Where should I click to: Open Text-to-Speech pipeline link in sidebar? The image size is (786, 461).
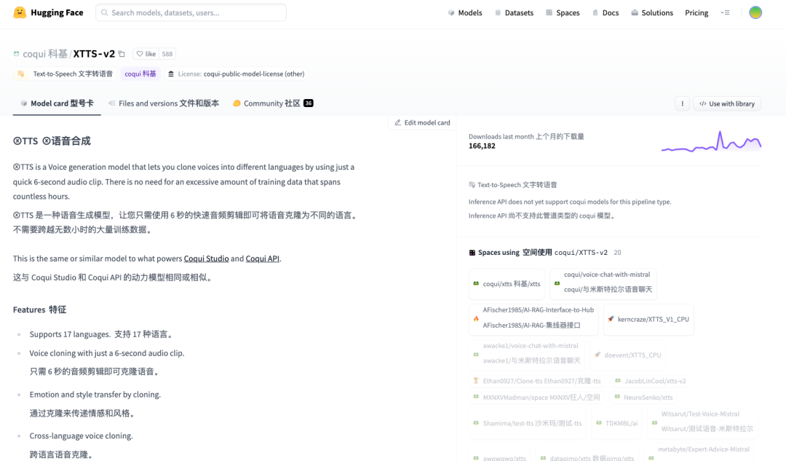pos(513,184)
